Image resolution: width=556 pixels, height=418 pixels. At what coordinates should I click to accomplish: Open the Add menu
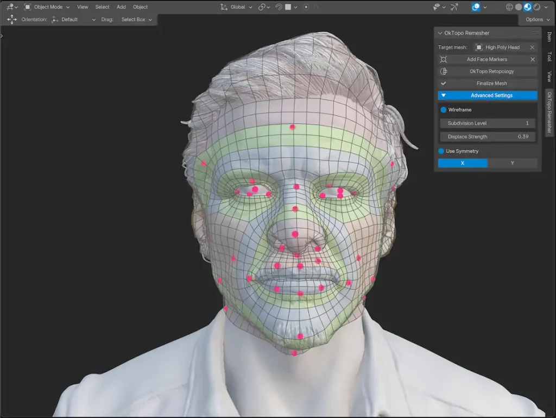(121, 7)
